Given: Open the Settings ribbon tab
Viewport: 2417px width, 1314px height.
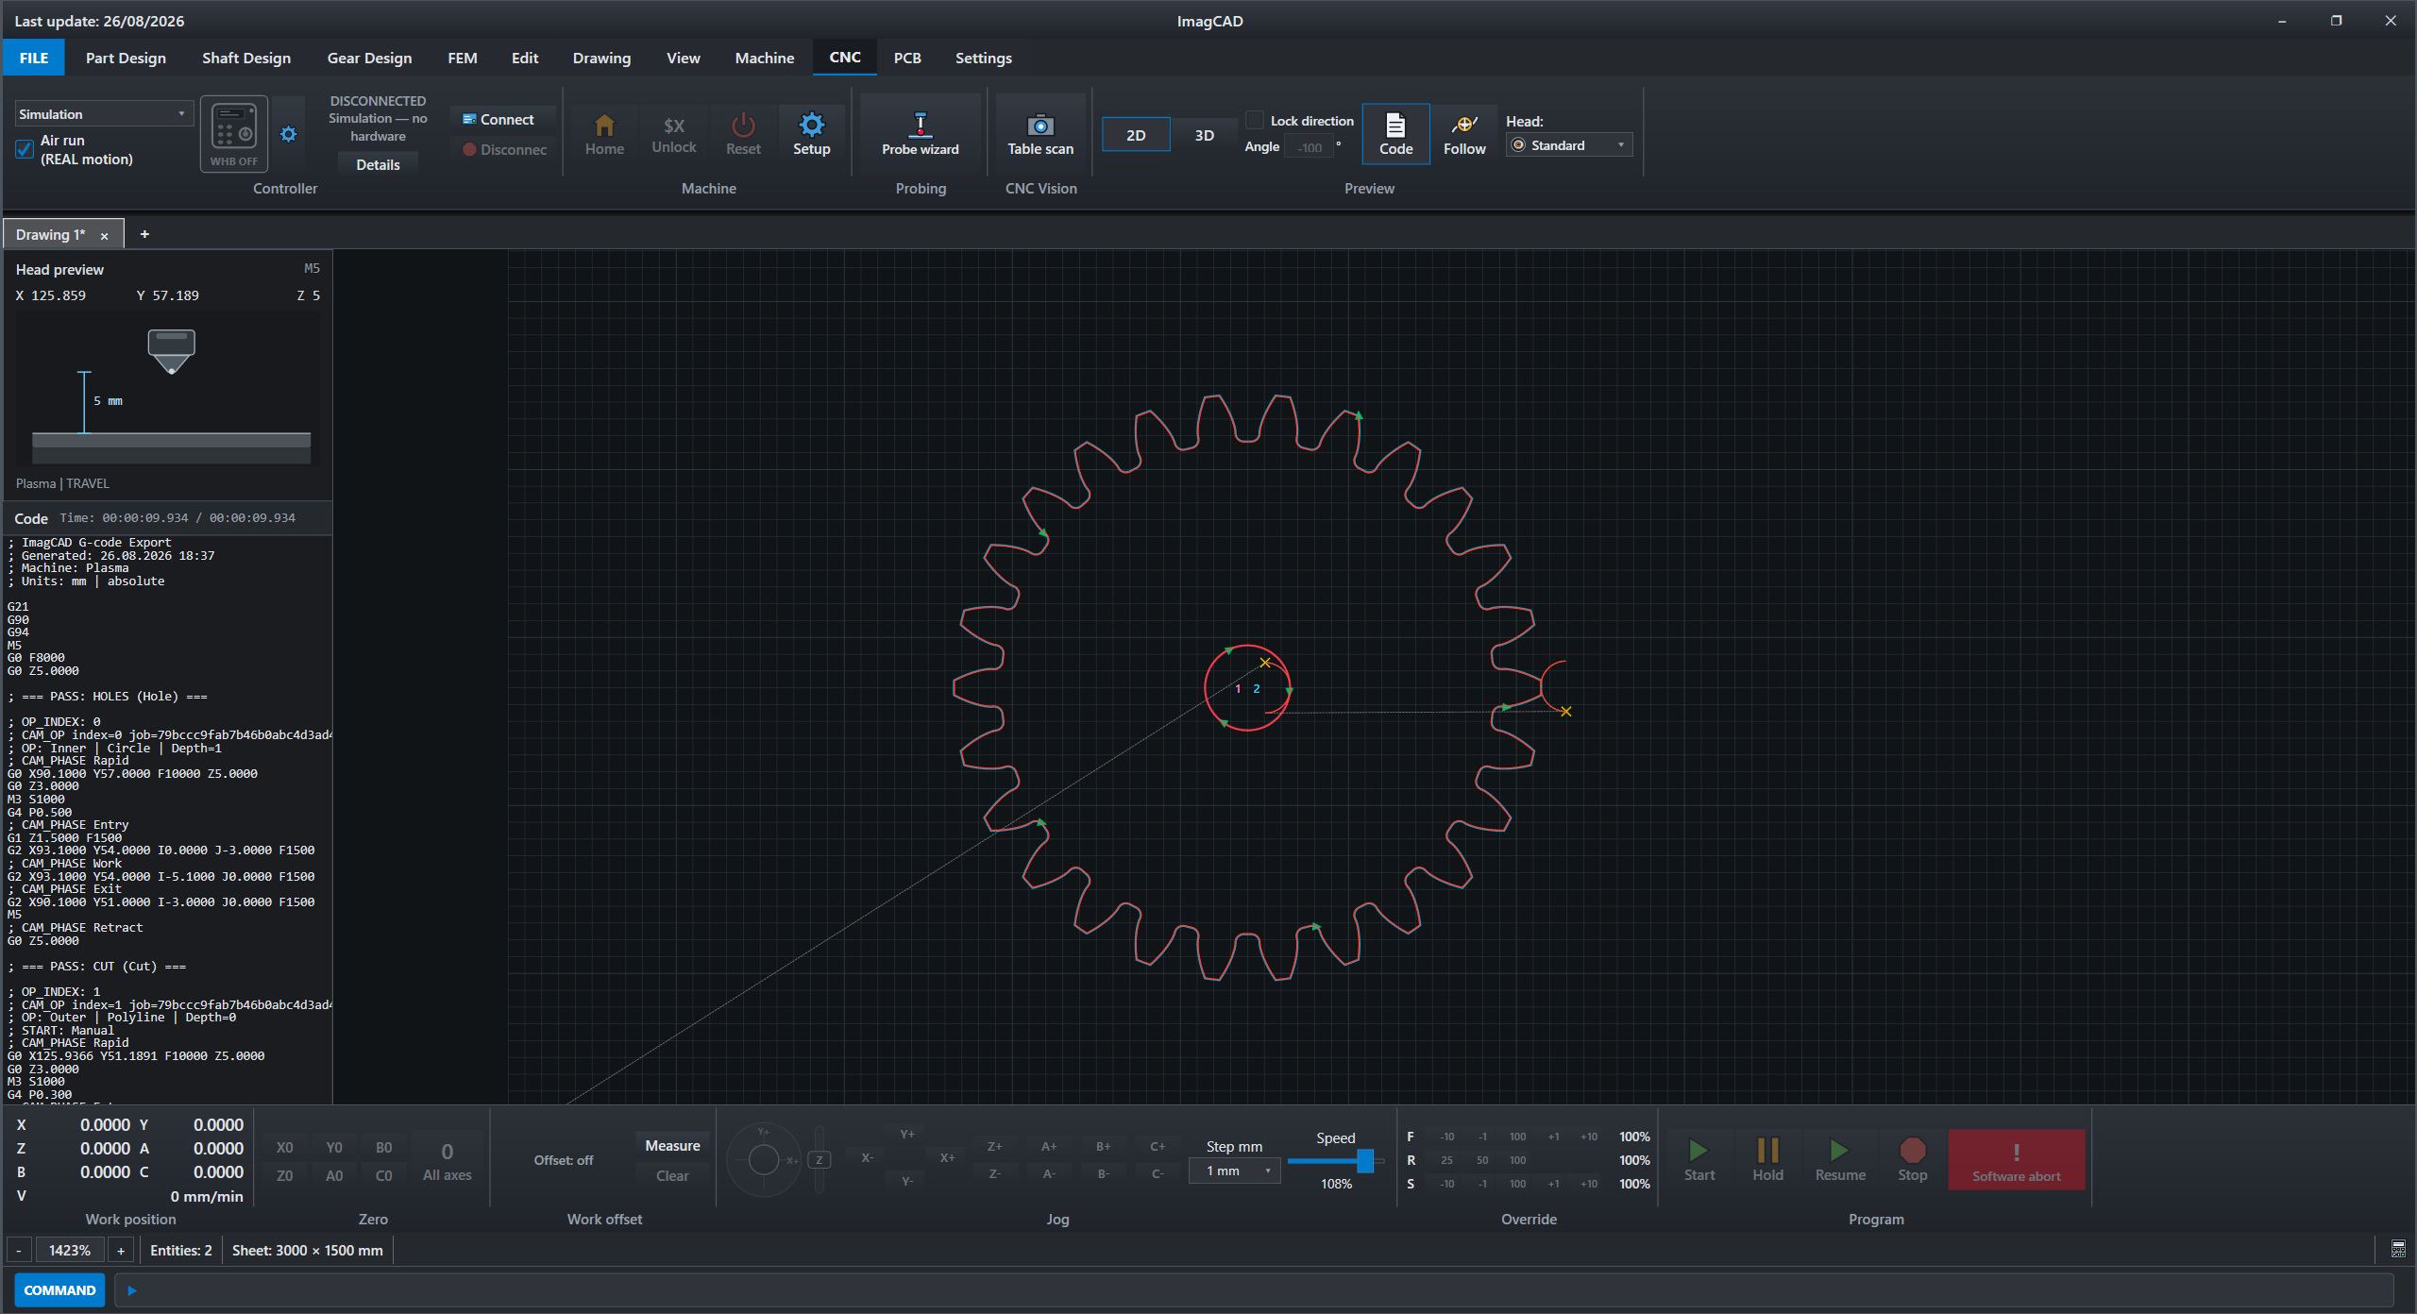Looking at the screenshot, I should pos(983,58).
